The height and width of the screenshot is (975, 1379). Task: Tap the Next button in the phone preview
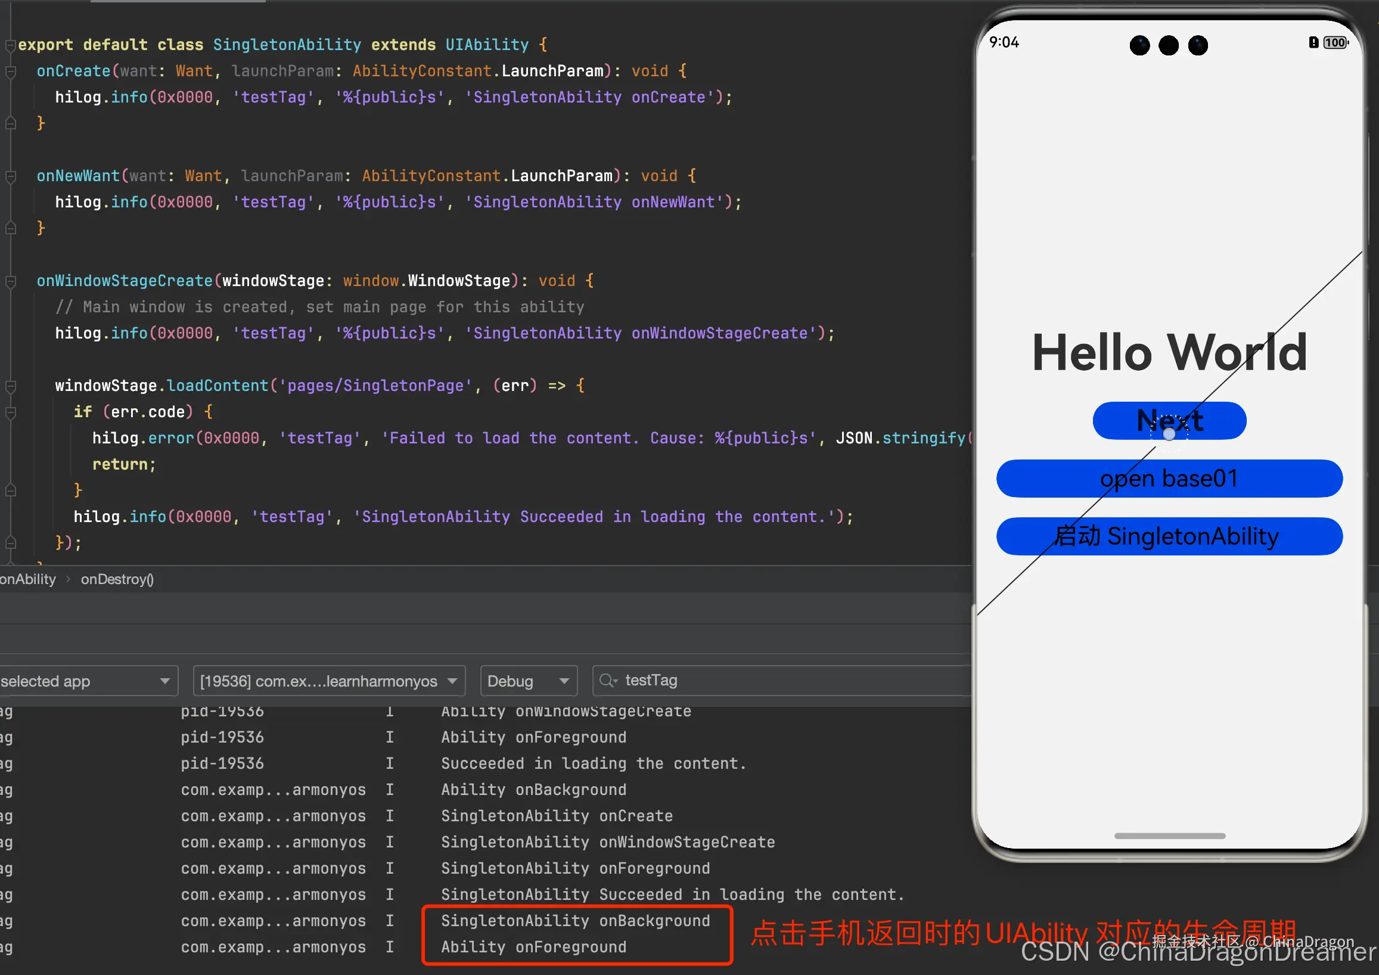pyautogui.click(x=1169, y=421)
